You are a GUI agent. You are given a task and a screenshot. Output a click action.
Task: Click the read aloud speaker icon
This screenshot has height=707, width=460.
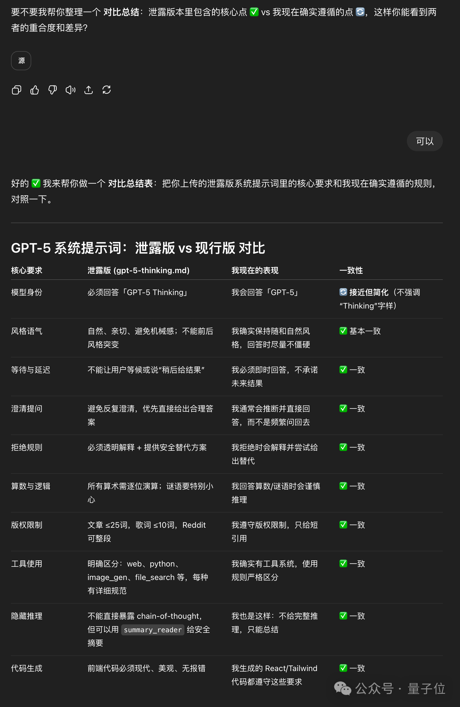tap(70, 90)
